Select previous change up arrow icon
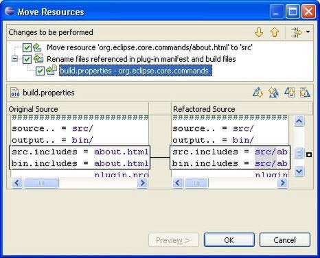This screenshot has width=320, height=258. coord(275,32)
